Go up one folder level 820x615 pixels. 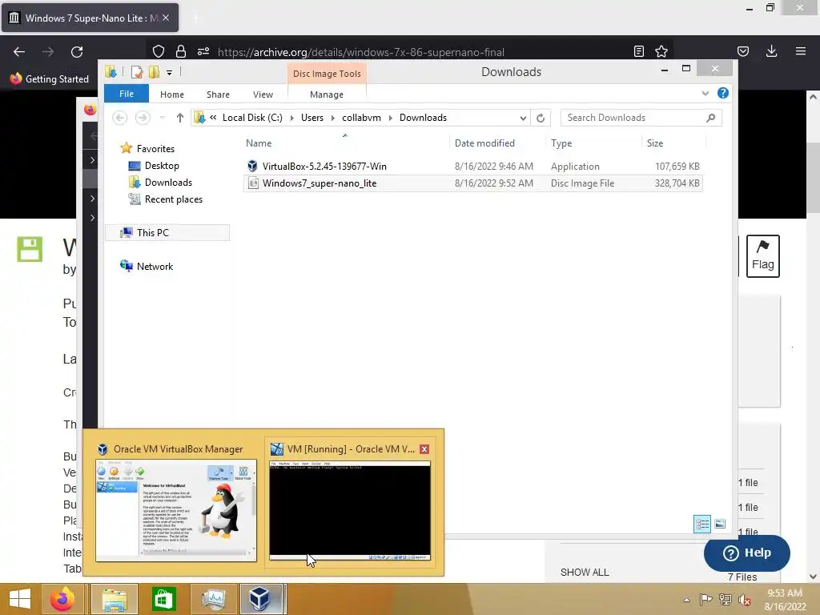pos(180,118)
